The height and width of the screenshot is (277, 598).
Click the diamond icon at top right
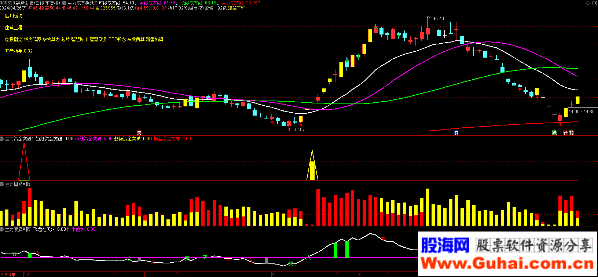tap(588, 3)
